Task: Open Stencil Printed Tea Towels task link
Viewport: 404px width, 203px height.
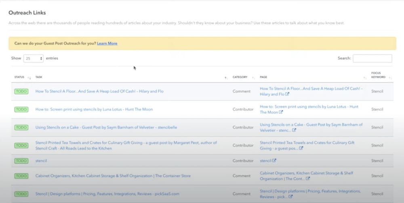Action: pyautogui.click(x=126, y=145)
